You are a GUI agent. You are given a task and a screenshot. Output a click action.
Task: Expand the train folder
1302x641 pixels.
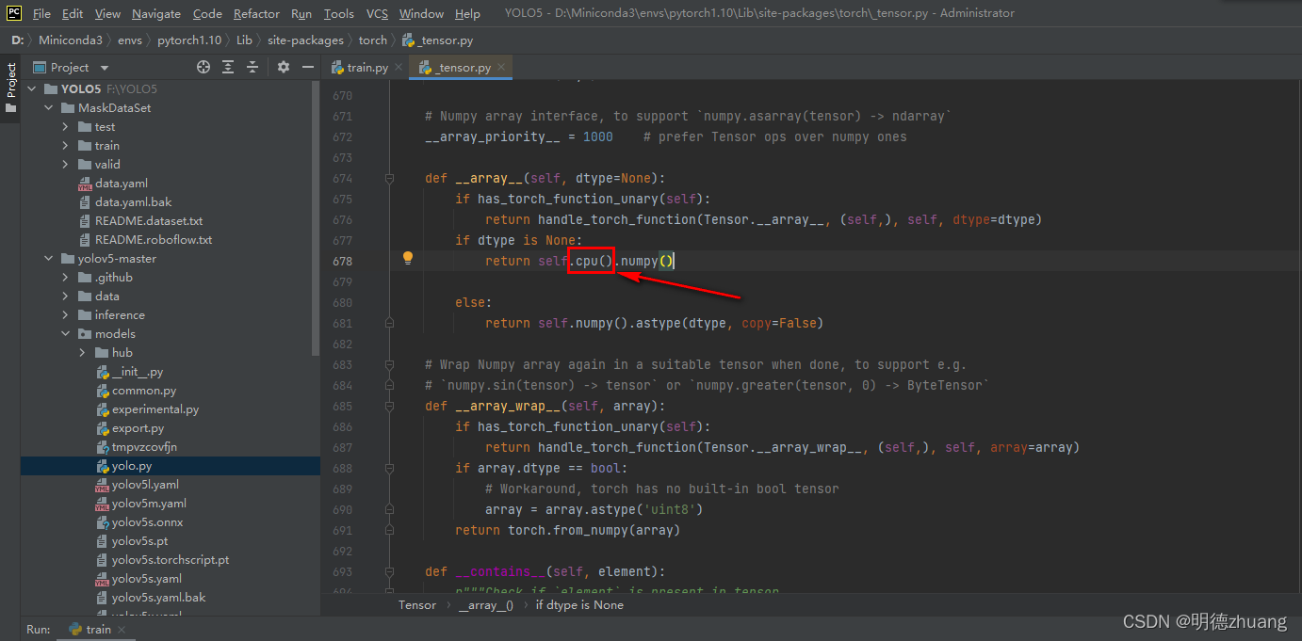(x=65, y=145)
